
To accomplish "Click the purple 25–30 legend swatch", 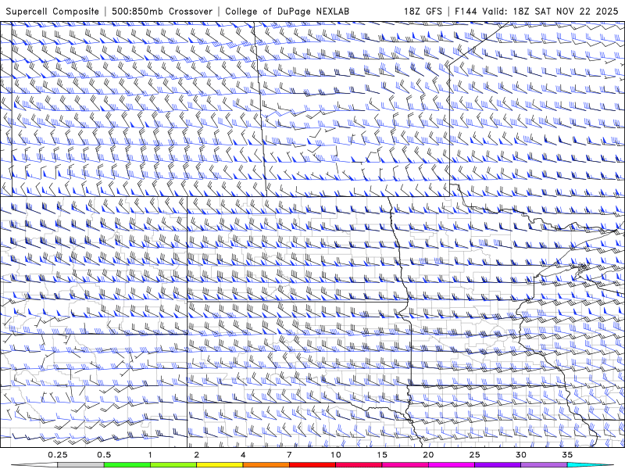I will pyautogui.click(x=498, y=465).
